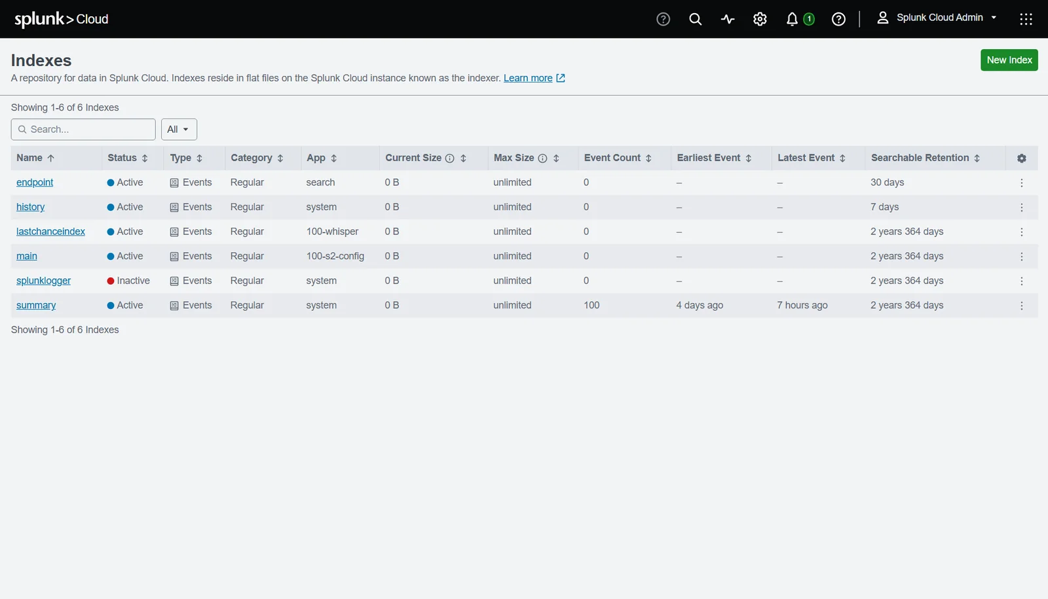This screenshot has width=1048, height=599.
Task: Sort table by Type column
Action: tap(186, 158)
